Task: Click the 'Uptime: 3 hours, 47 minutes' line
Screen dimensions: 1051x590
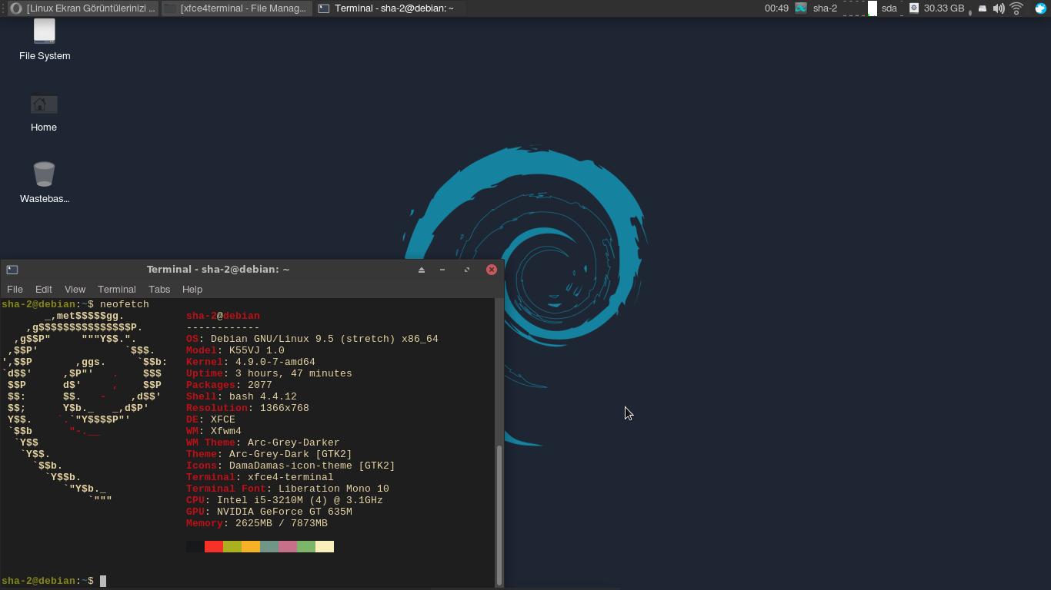Action: pos(269,373)
